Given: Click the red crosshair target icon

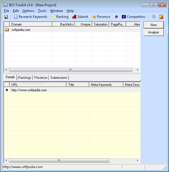Looking at the screenshot, I should 154,17.
